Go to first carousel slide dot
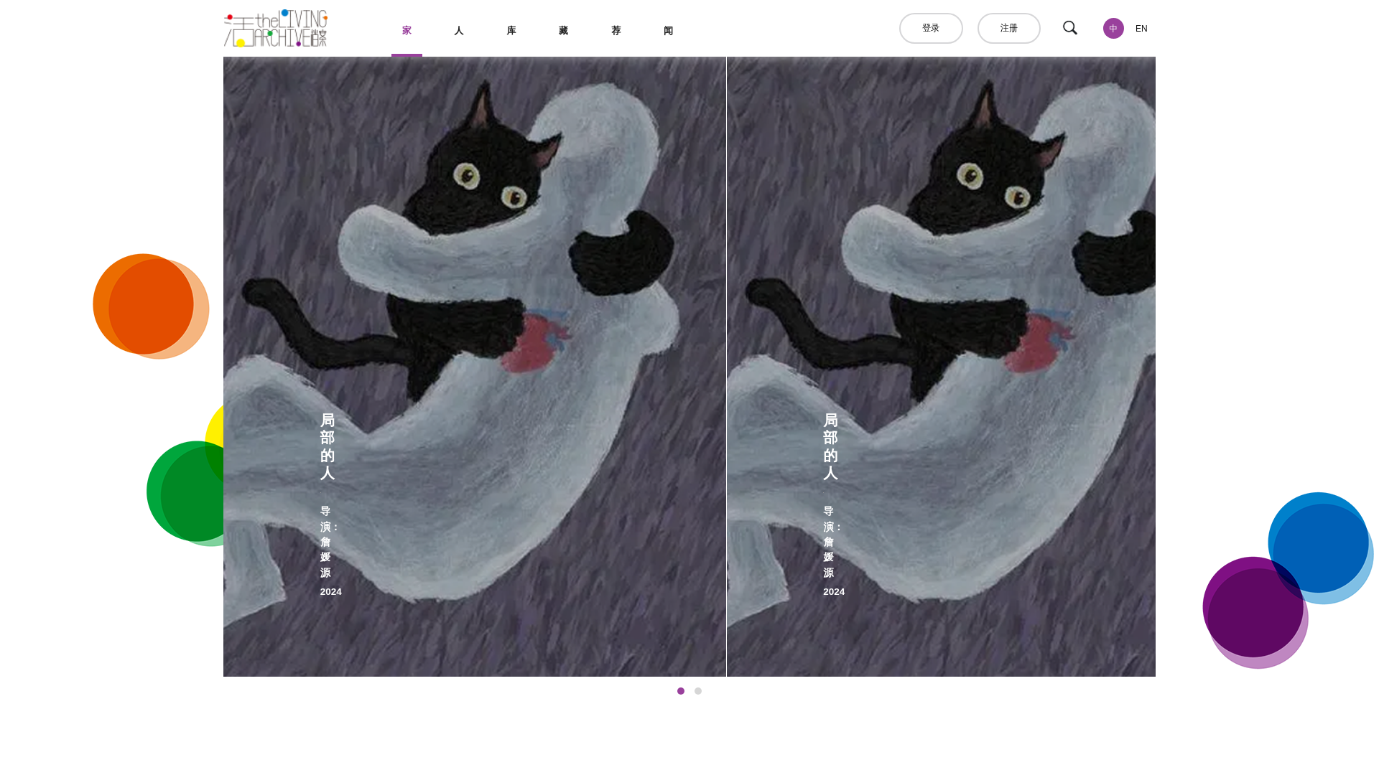 [x=680, y=691]
